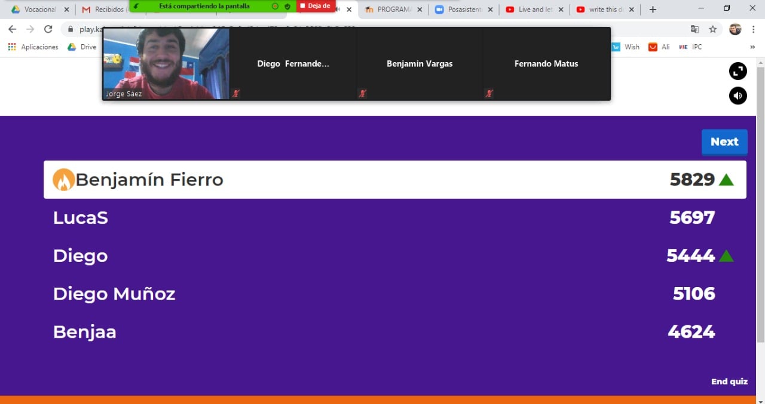Switch to the Gmail Recibidos tab
This screenshot has width=765, height=404.
tap(105, 10)
